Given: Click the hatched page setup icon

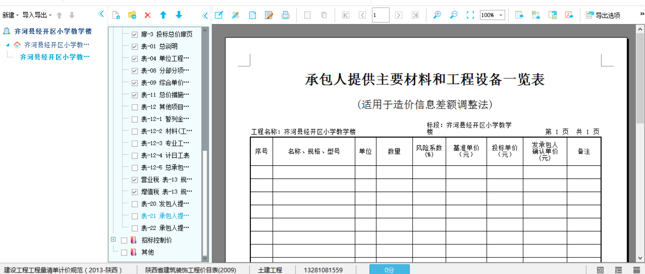Looking at the screenshot, I should 252,15.
